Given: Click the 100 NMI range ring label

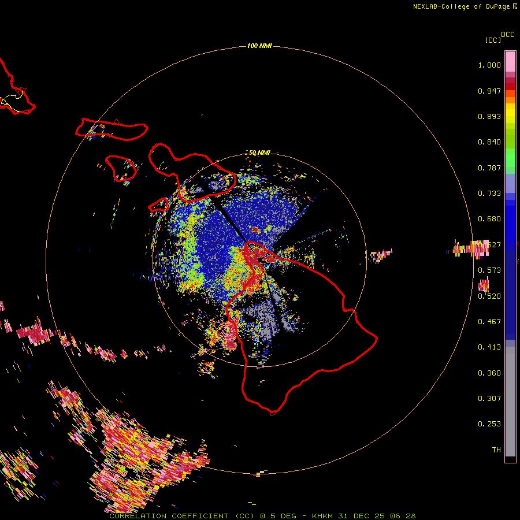Looking at the screenshot, I should (259, 46).
